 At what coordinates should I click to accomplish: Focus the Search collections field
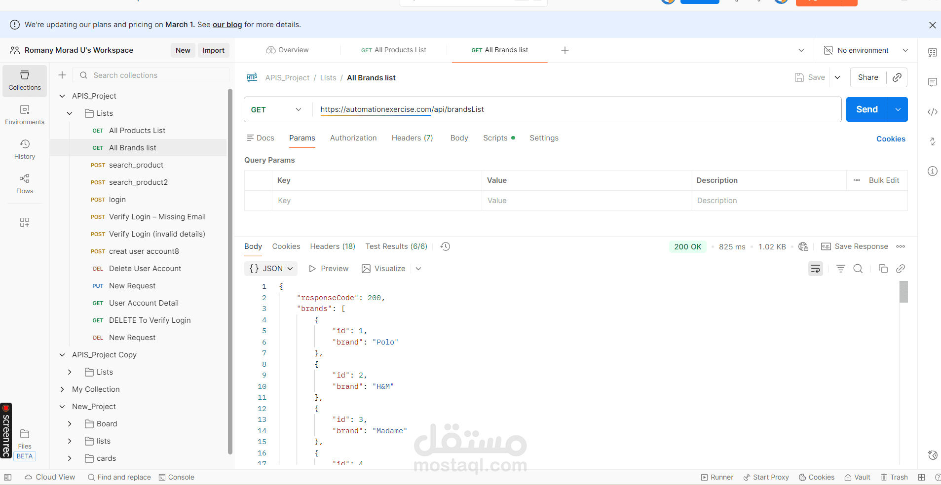point(151,75)
